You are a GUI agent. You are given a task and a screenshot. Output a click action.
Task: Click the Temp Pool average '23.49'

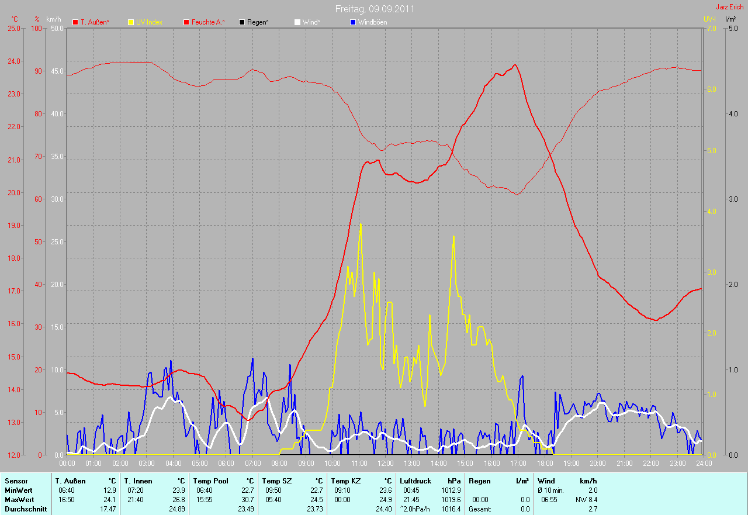click(245, 509)
